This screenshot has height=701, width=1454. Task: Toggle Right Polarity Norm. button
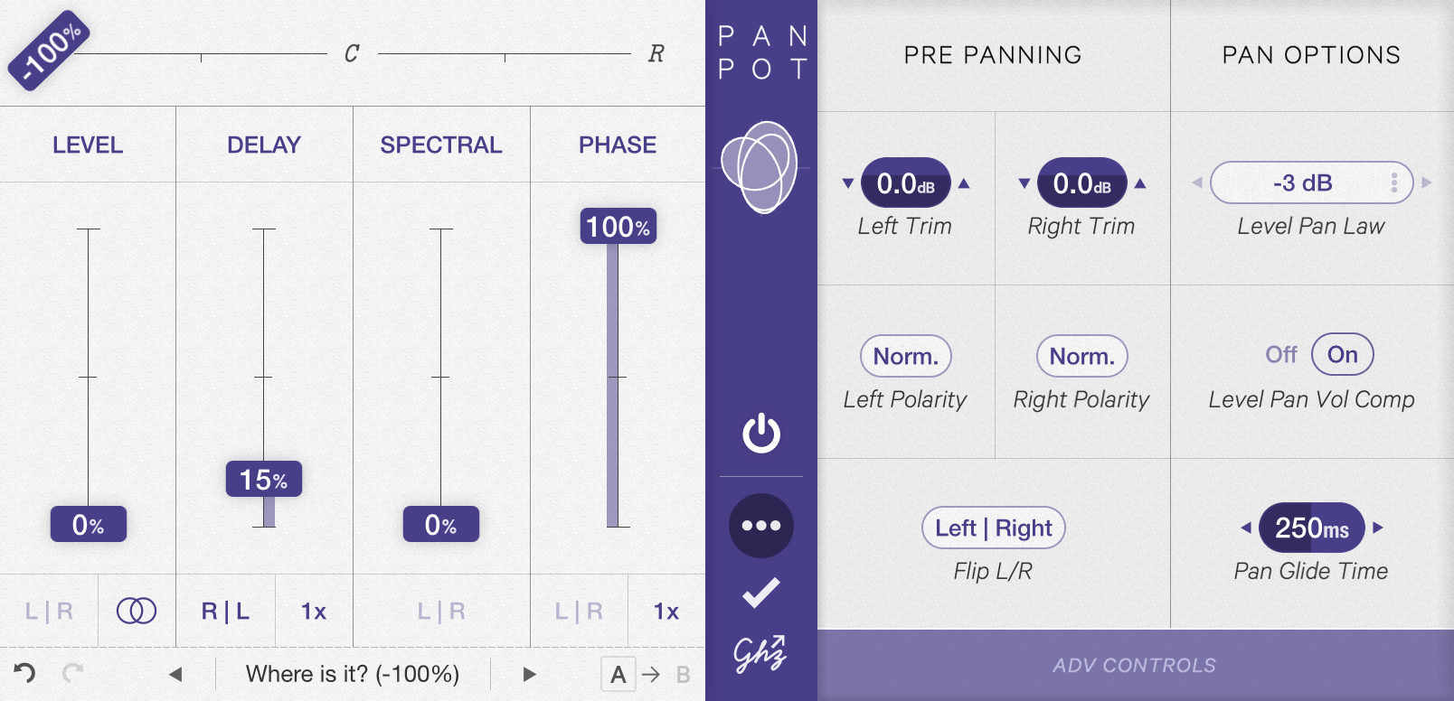click(1082, 357)
